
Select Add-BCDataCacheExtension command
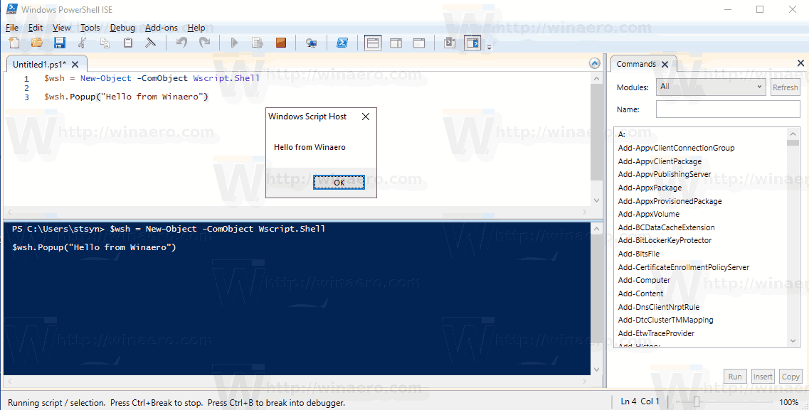click(666, 227)
